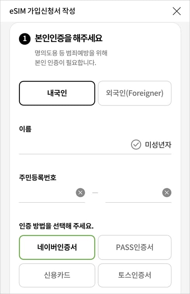Focus the second 주민등록번호 input field
Viewport: 190px width, 294px height.
point(133,193)
